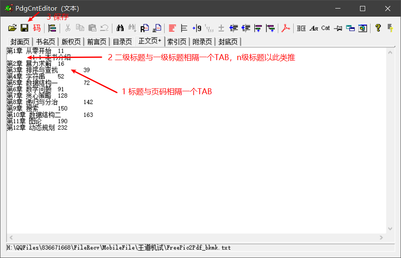Click the line 第5章 数据结构一
Image resolution: width=401 pixels, height=258 pixels.
(48, 83)
